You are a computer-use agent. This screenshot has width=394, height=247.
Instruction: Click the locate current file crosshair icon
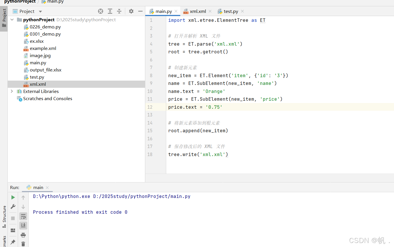pos(101,11)
